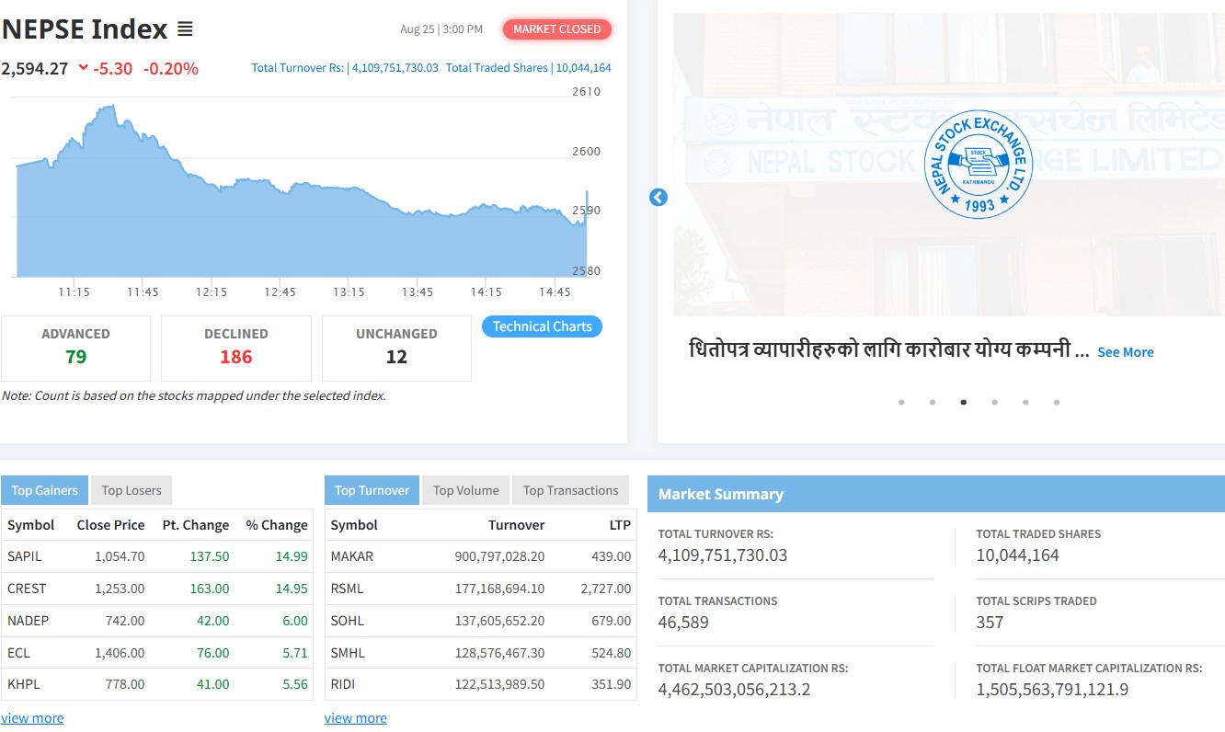This screenshot has width=1225, height=732.
Task: Show the Top Transactions tab
Action: [x=571, y=490]
